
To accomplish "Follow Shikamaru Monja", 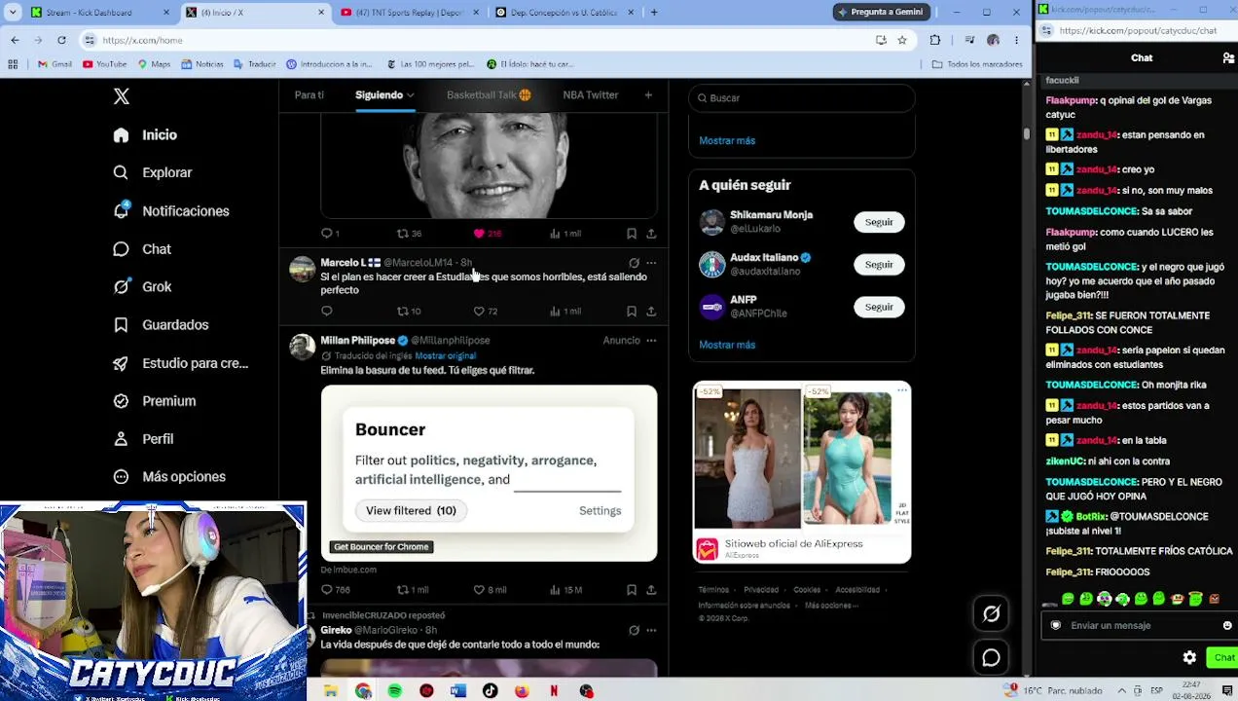I will [x=879, y=222].
